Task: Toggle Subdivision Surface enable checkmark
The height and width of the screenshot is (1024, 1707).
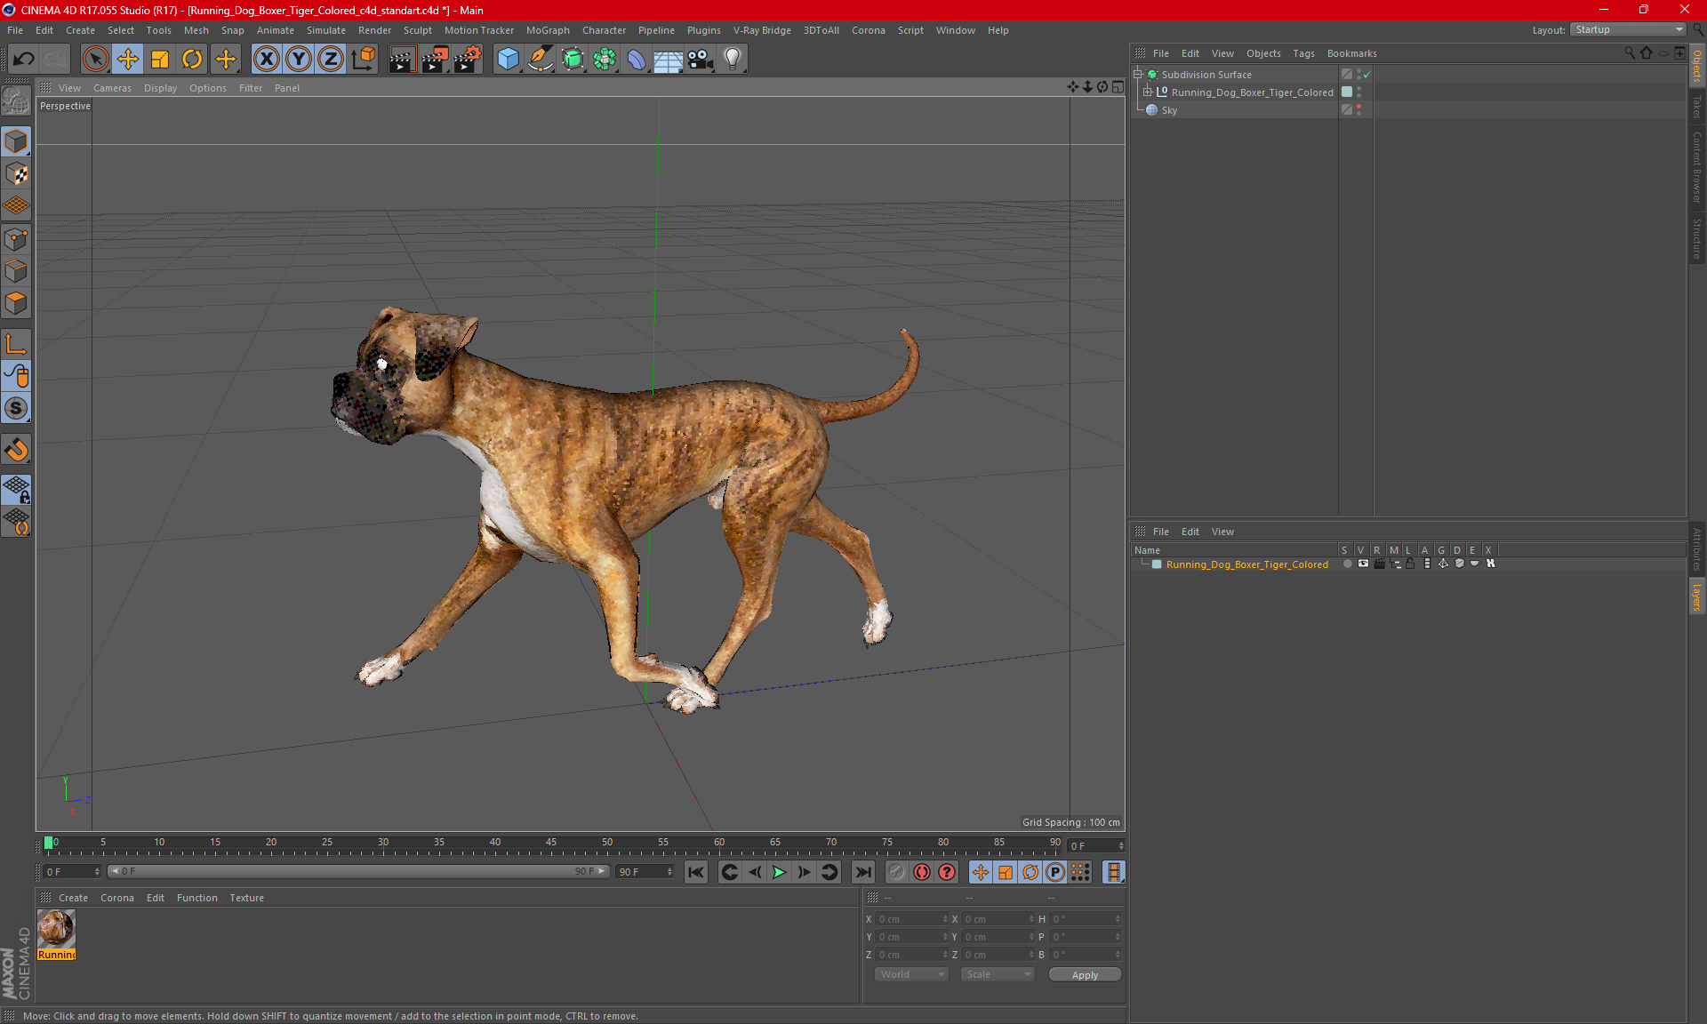Action: click(1366, 75)
